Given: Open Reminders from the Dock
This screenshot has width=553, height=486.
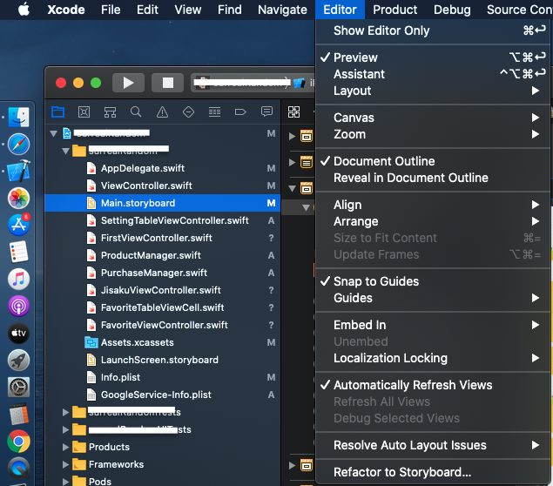Looking at the screenshot, I should 18,252.
